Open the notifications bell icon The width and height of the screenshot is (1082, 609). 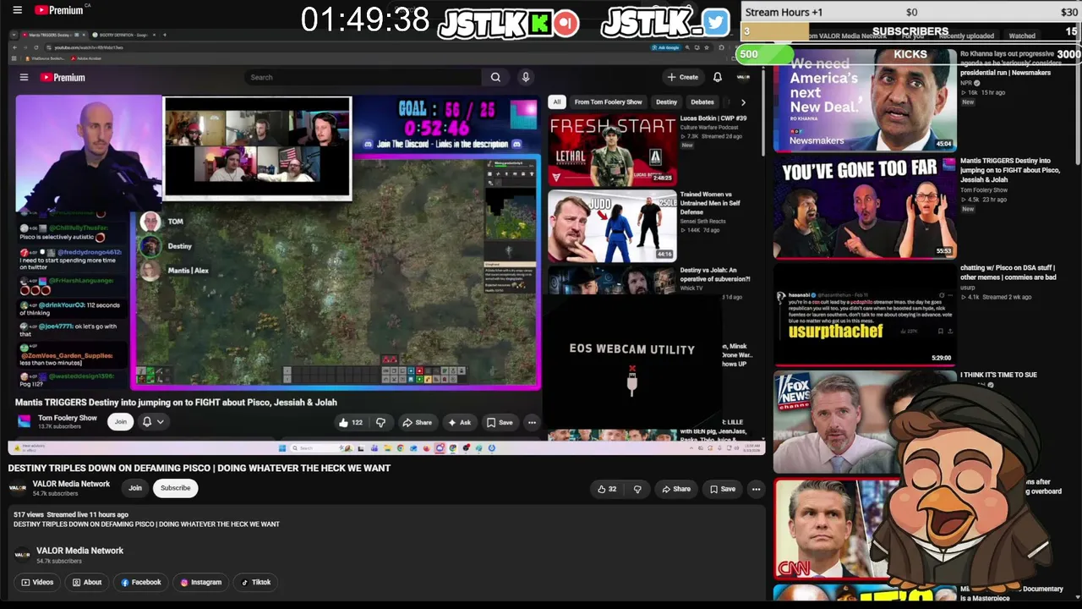click(x=718, y=77)
